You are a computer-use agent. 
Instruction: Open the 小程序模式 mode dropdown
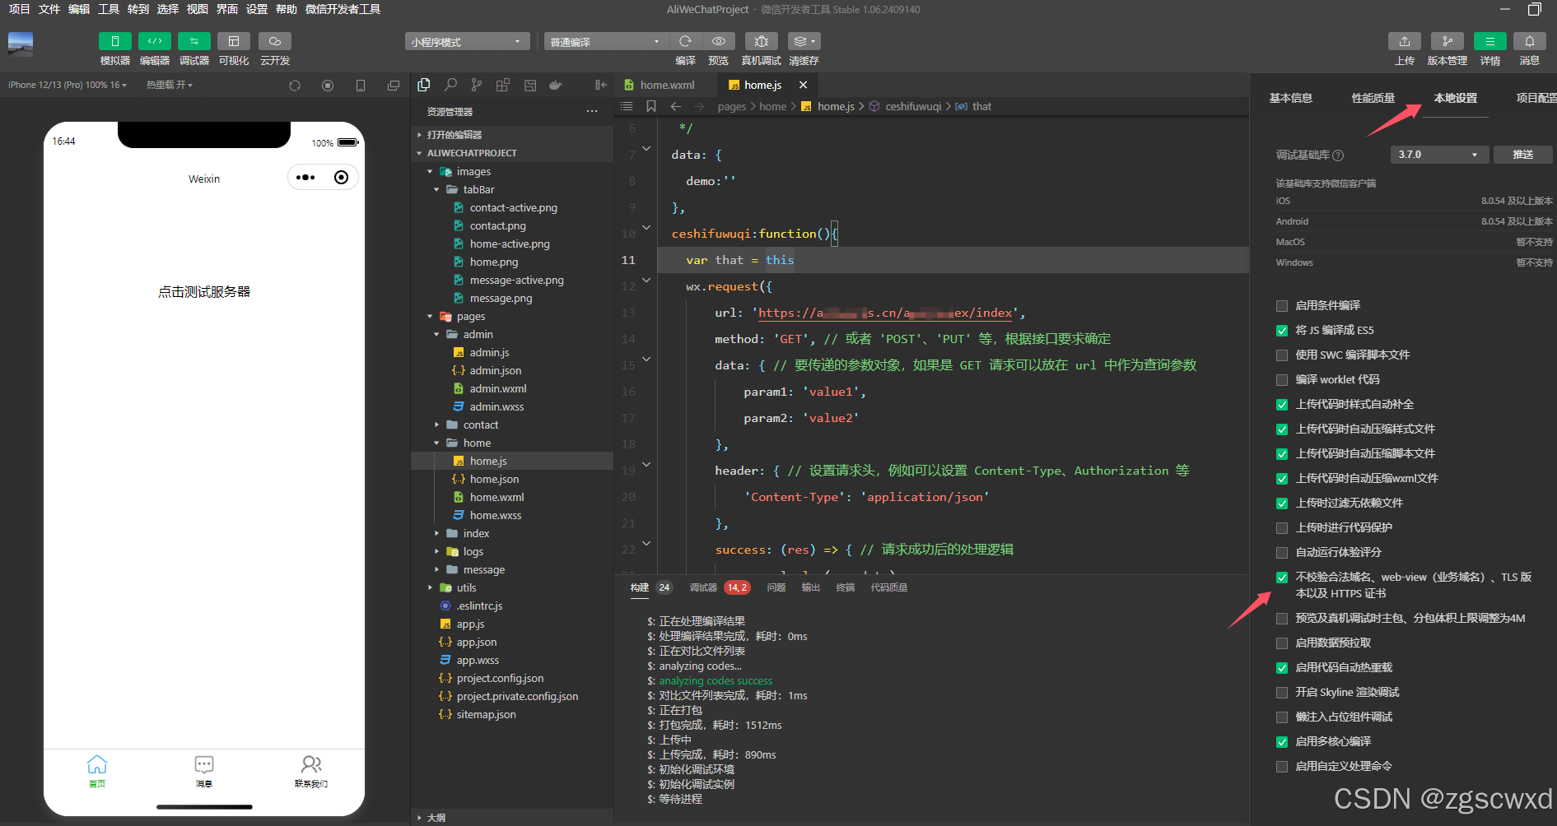[467, 42]
